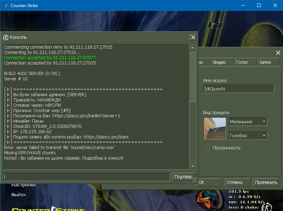283x211 pixels.
Task: Switch to the Голос tab
Action: (x=246, y=62)
